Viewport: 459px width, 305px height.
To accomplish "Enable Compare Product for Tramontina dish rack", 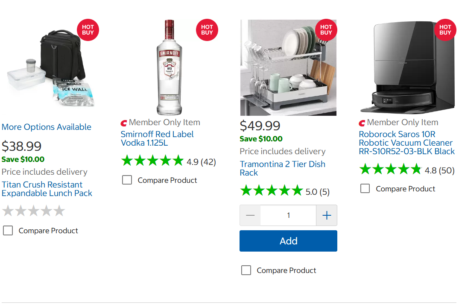I will click(246, 270).
